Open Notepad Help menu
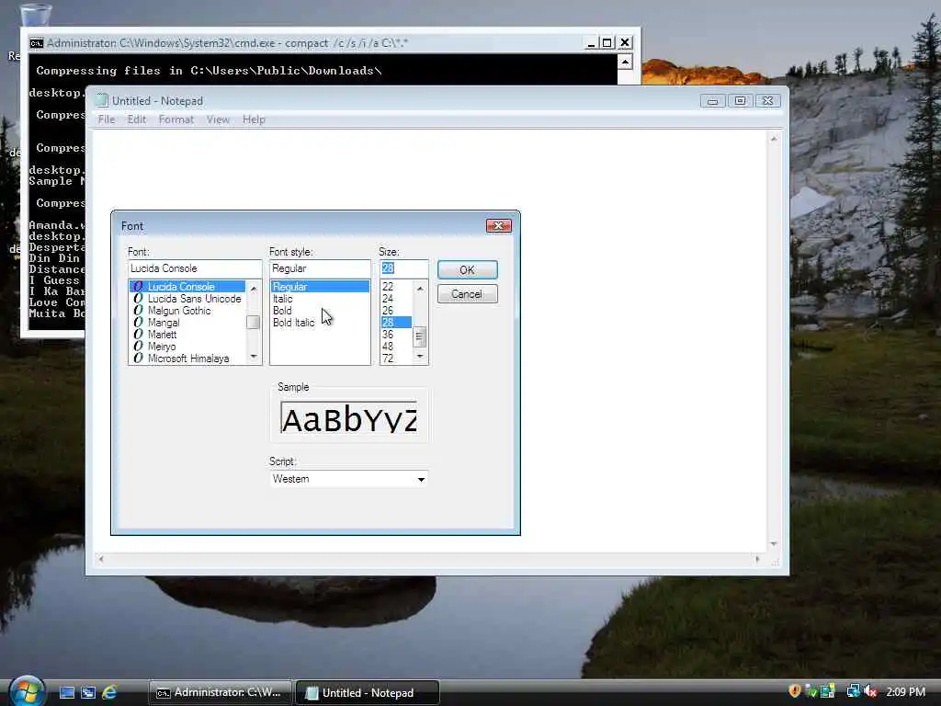941x706 pixels. [254, 120]
